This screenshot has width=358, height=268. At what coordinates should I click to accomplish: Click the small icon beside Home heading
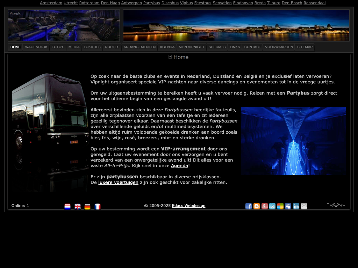coord(170,57)
